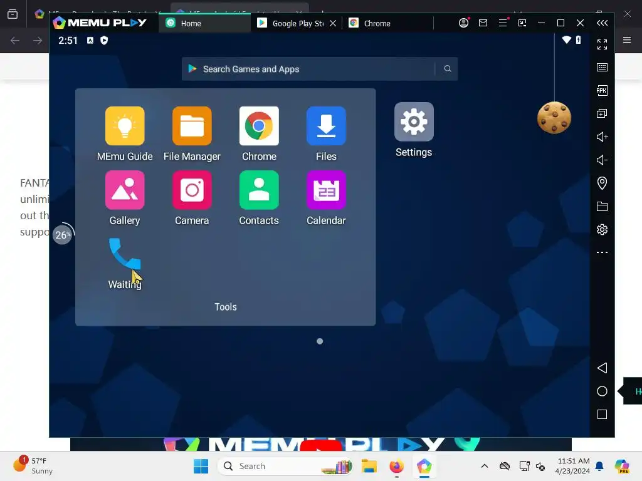Viewport: 642px width, 481px height.
Task: Open multi-instance manager sidebar icon
Action: click(x=602, y=113)
